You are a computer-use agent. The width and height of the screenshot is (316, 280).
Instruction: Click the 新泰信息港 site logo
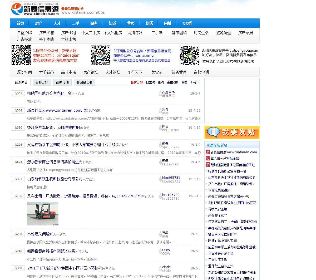35,9
